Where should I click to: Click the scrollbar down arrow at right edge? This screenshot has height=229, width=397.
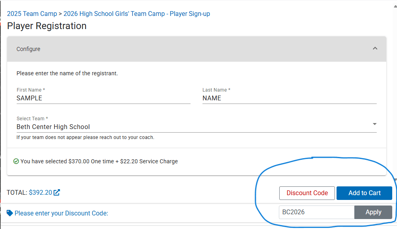click(395, 180)
